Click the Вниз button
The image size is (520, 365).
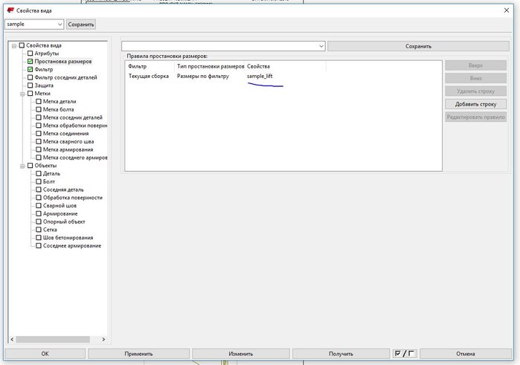click(x=475, y=78)
